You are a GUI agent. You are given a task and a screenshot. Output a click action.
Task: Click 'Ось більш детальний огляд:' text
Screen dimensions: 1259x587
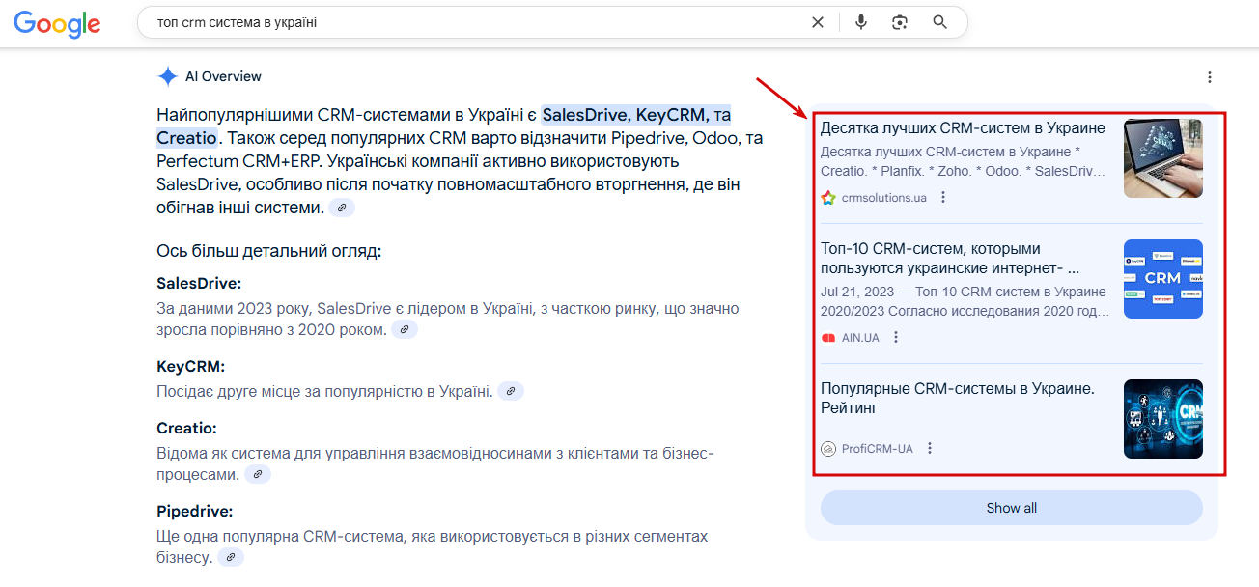269,251
